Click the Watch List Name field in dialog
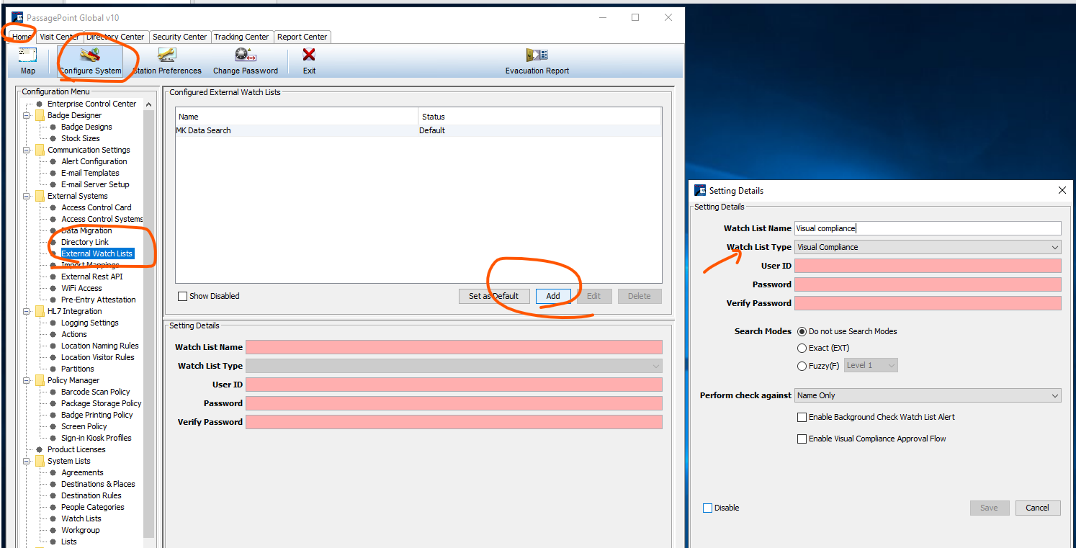The height and width of the screenshot is (548, 1076). 928,228
